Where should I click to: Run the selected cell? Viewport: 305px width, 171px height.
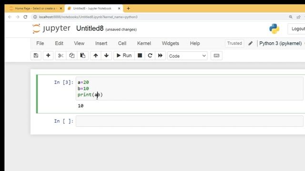[124, 56]
